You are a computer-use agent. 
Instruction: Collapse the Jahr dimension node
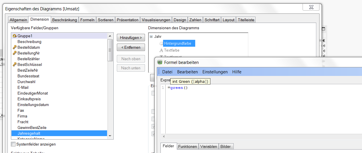[151, 37]
